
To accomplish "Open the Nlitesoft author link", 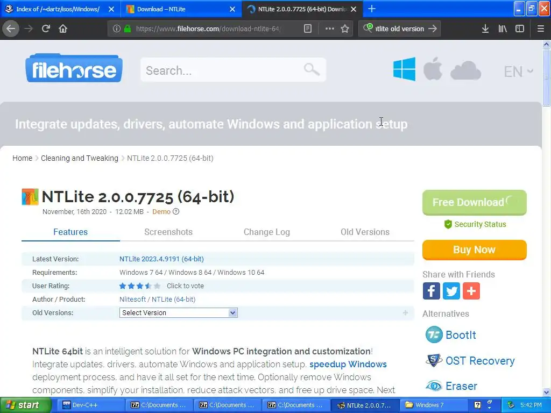I will [x=132, y=299].
